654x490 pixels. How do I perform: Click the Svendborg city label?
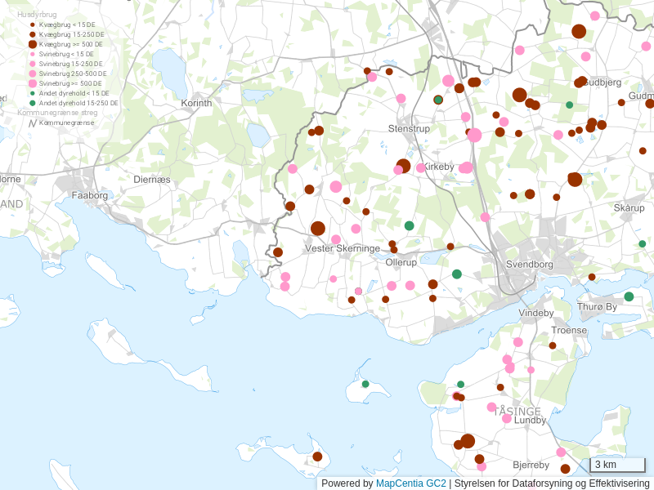530,265
